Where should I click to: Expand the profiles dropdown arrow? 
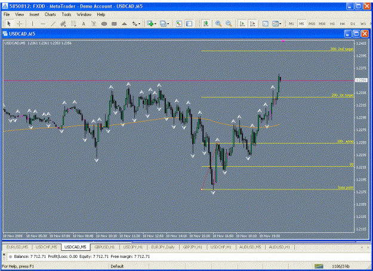point(168,23)
